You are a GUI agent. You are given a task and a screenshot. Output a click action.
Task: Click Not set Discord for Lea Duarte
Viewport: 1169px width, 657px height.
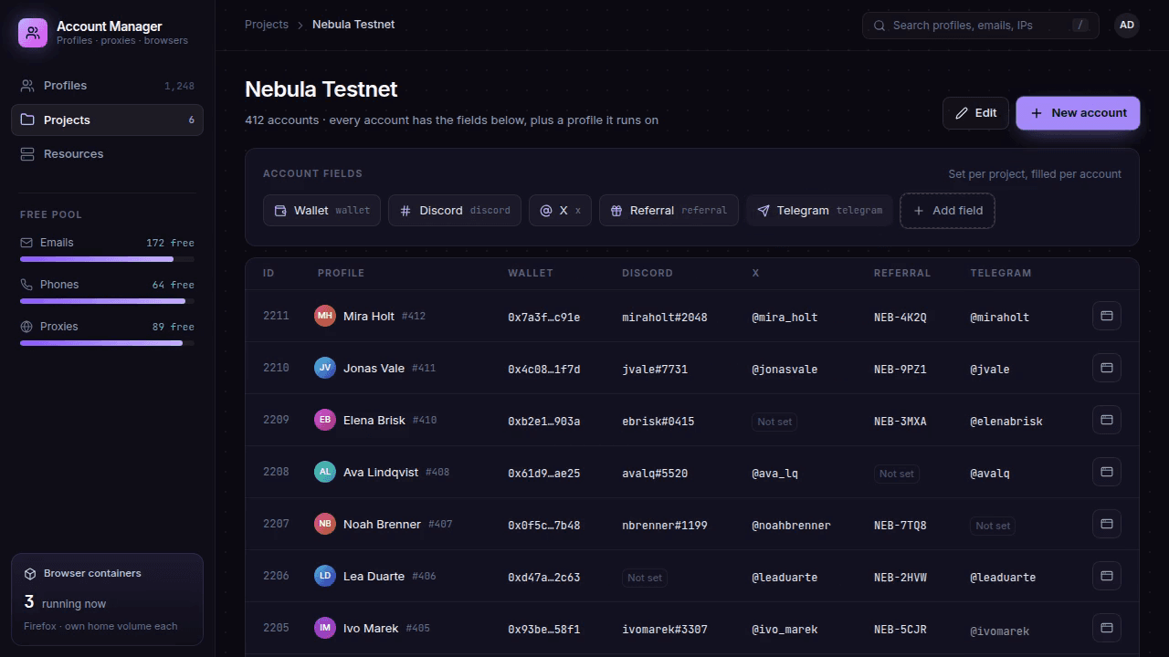point(645,578)
